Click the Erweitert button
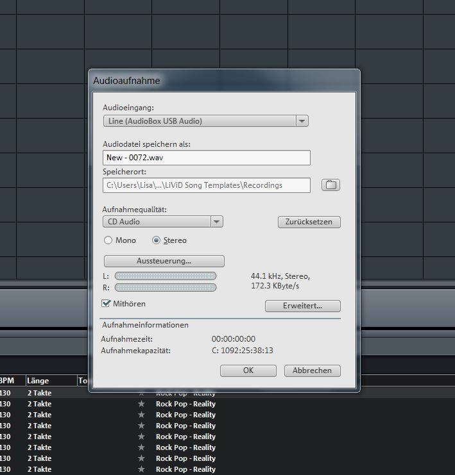The height and width of the screenshot is (475, 455). pyautogui.click(x=302, y=306)
